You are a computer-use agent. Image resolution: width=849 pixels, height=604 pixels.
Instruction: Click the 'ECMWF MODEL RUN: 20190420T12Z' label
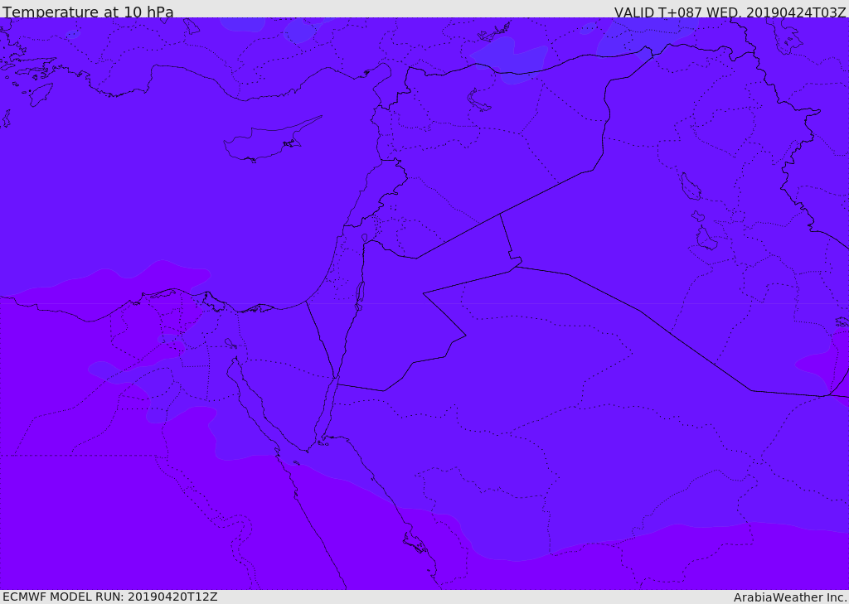(x=110, y=597)
